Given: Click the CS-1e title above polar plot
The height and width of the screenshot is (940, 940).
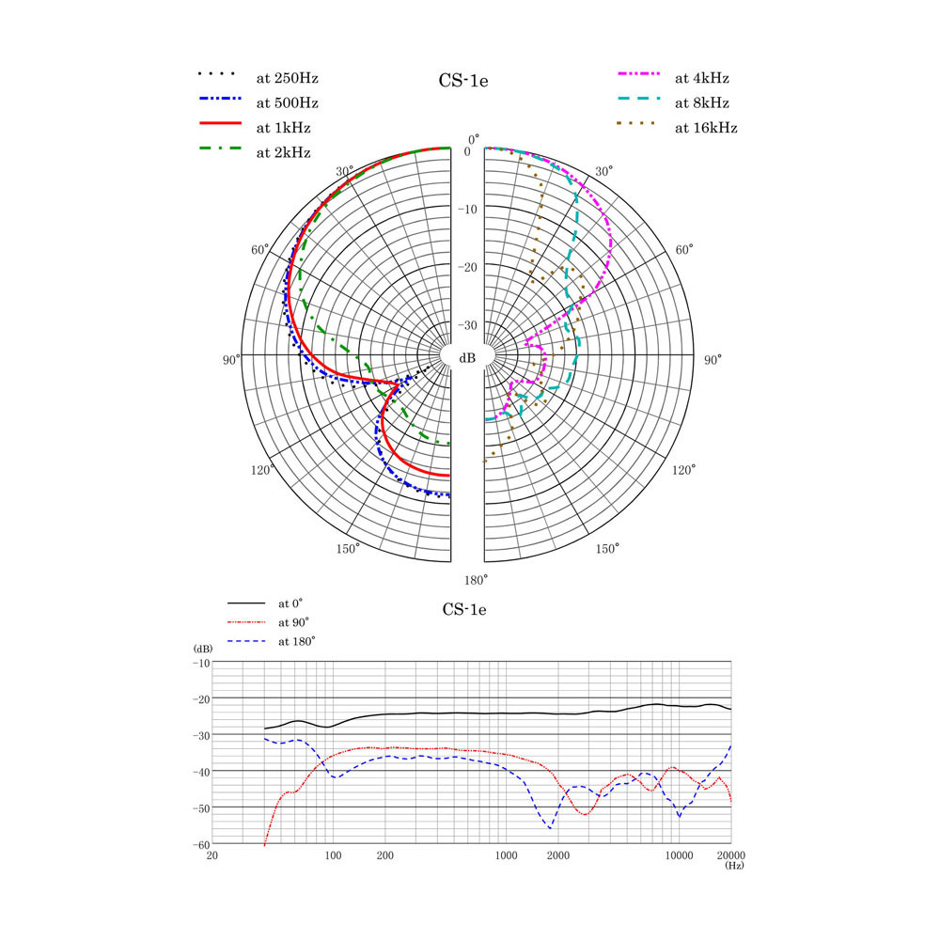Looking at the screenshot, I should [x=463, y=81].
